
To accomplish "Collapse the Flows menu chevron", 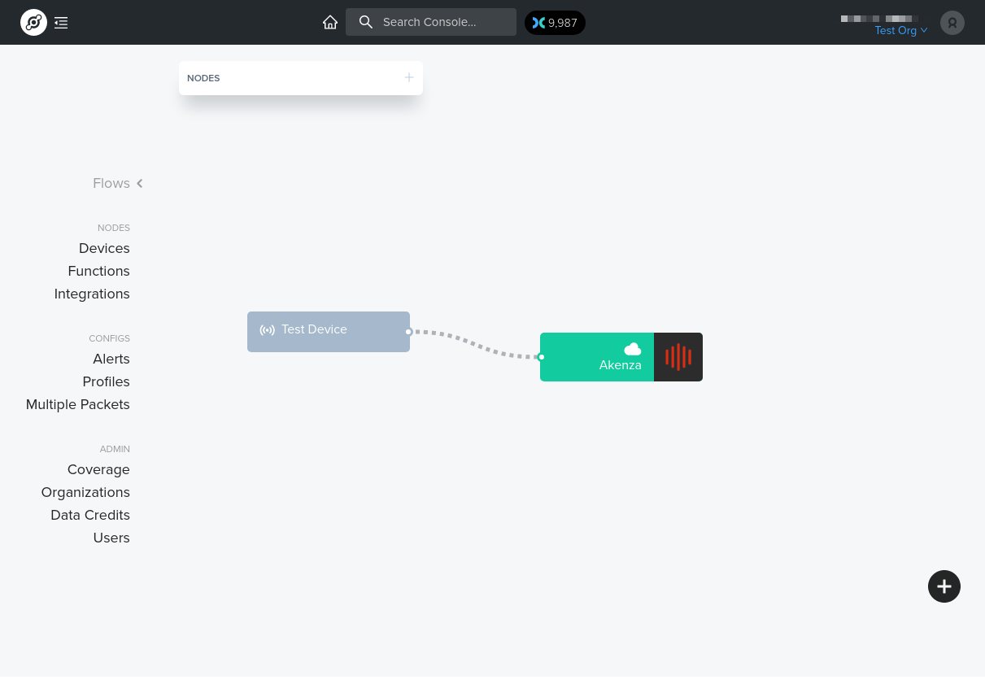I will pyautogui.click(x=140, y=184).
